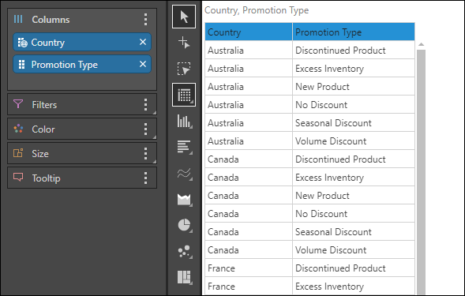Image resolution: width=465 pixels, height=296 pixels.
Task: Open the Filters panel options menu
Action: [145, 104]
